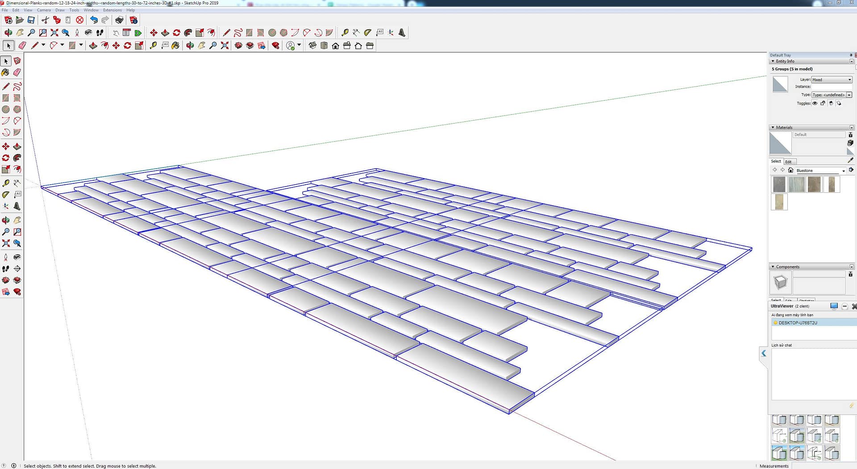This screenshot has width=857, height=469.
Task: Select the Paint Bucket tool in the left toolbar
Action: (6, 72)
